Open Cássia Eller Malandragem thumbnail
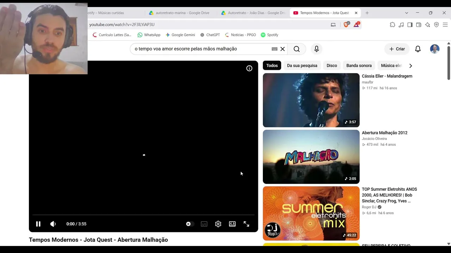 pos(311,100)
